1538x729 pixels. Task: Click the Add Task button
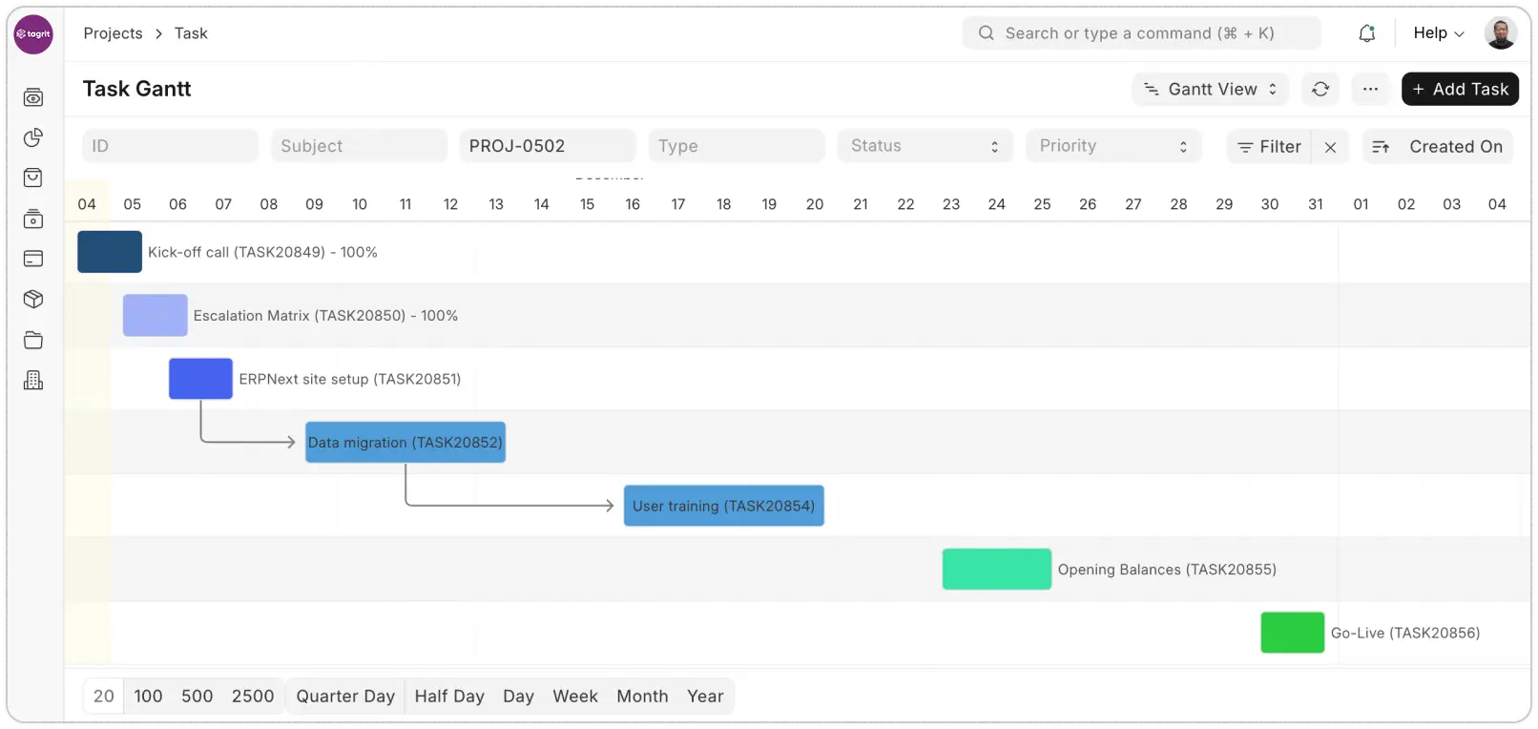pos(1460,89)
